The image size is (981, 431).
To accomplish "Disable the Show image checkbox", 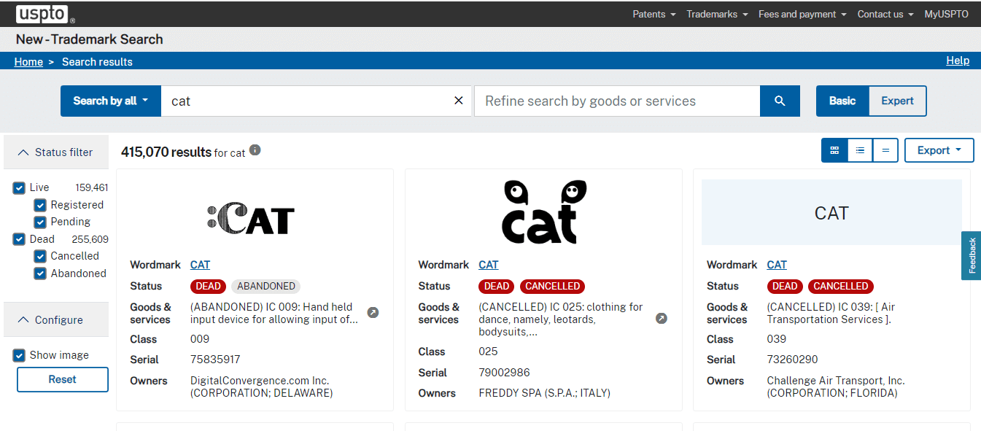I will click(x=19, y=355).
